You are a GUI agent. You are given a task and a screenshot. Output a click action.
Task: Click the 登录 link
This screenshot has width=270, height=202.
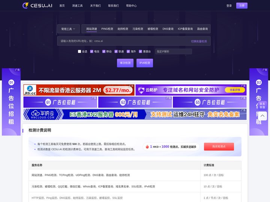pos(229,6)
